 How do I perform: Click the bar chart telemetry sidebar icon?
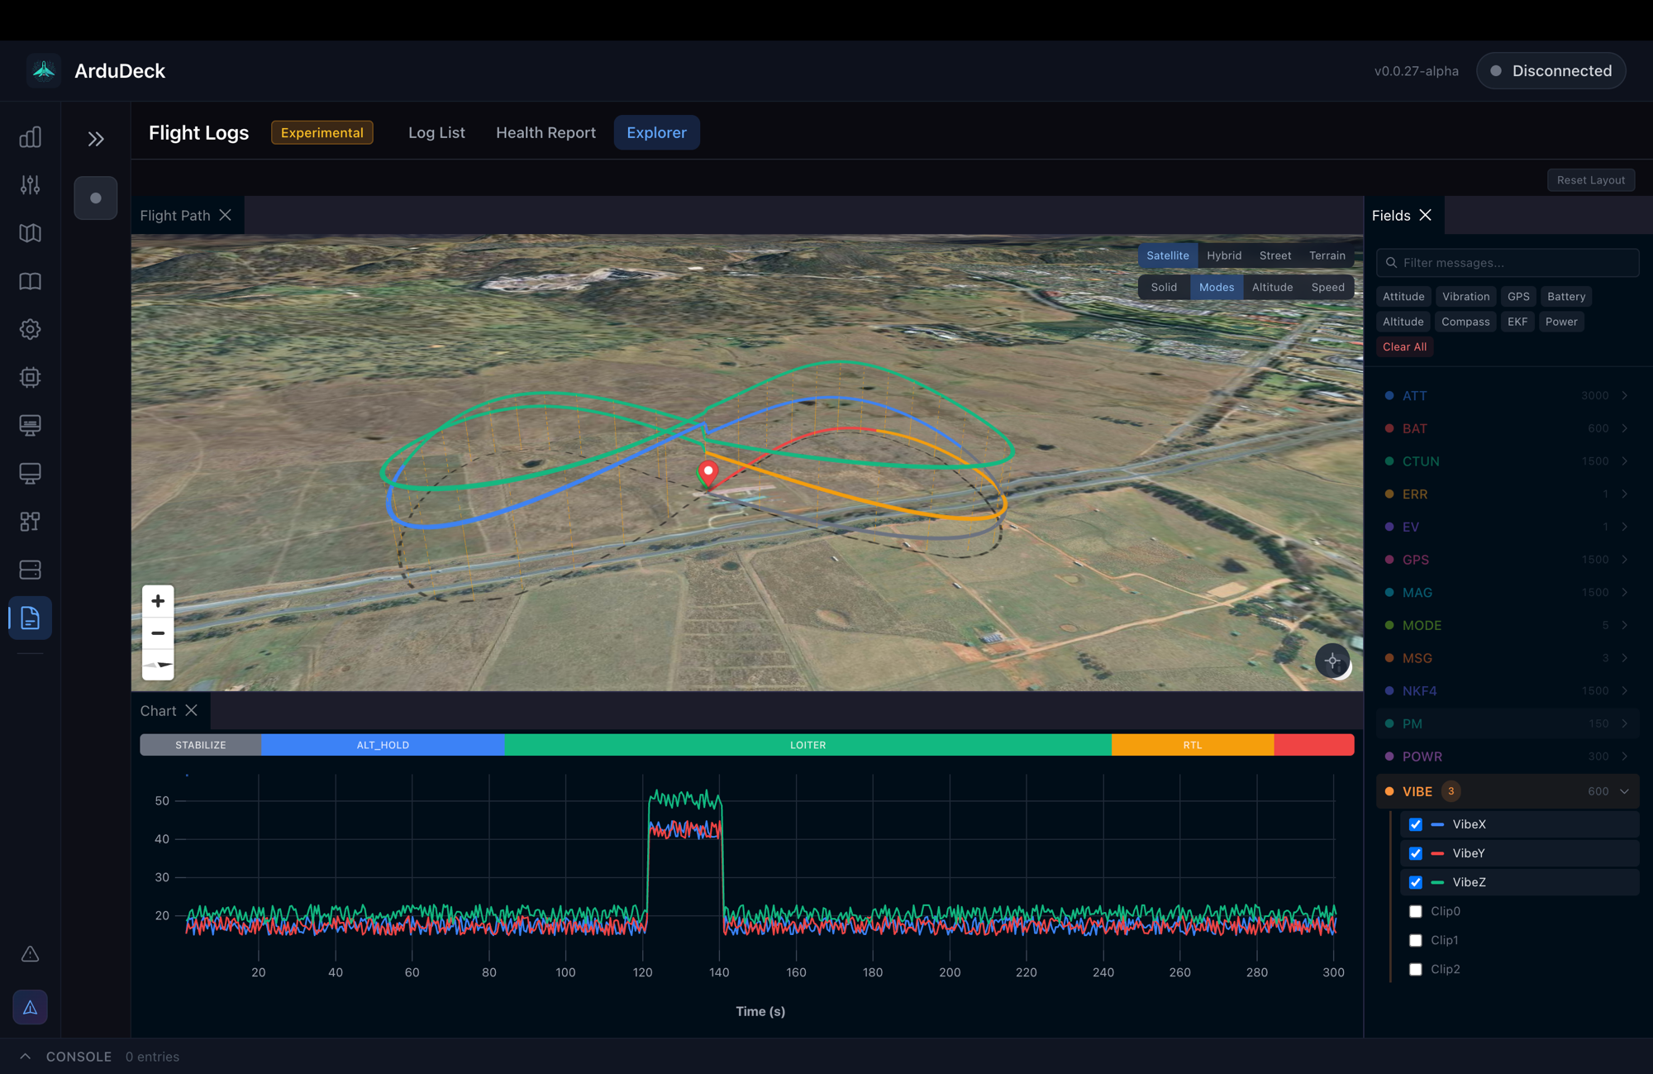tap(31, 137)
